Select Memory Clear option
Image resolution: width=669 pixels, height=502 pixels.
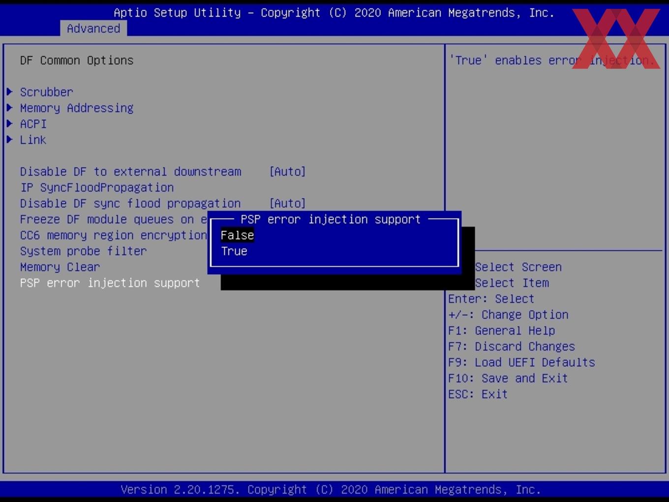click(60, 267)
